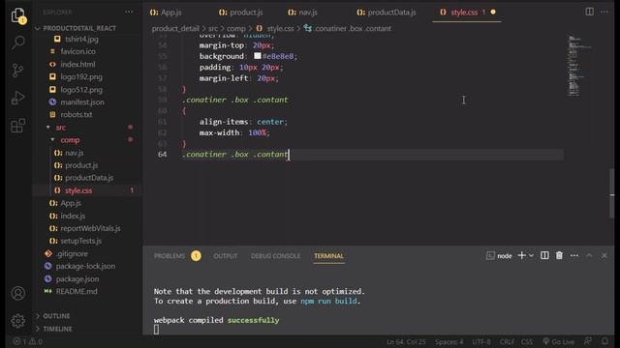Open README.md in the explorer

tap(77, 291)
